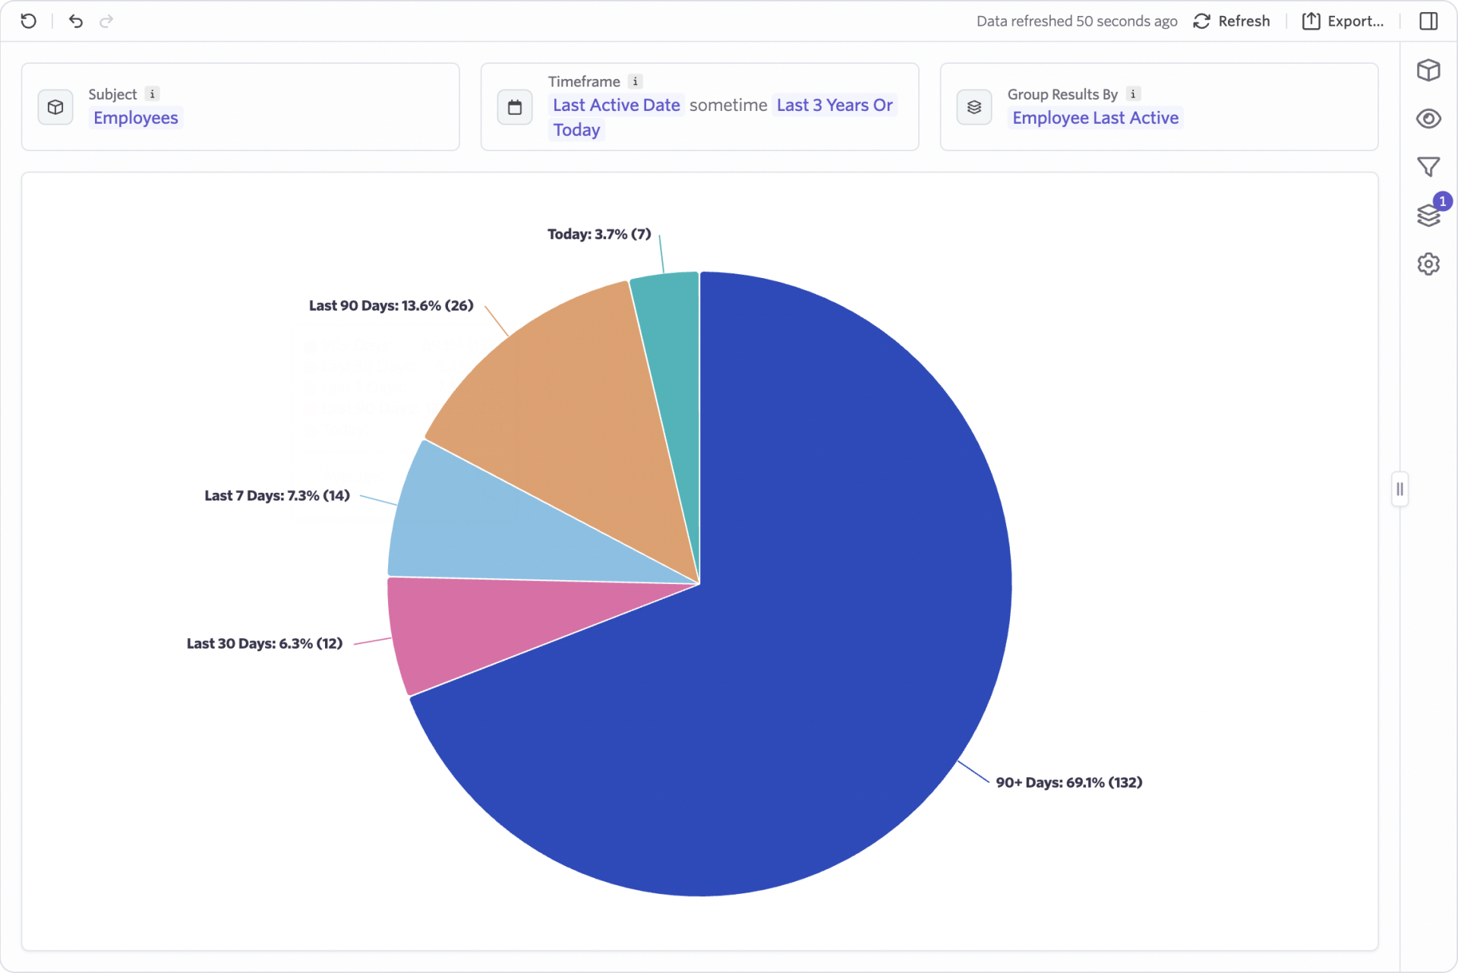The width and height of the screenshot is (1458, 973).
Task: Click the reset/restart icon in the top toolbar
Action: tap(29, 21)
